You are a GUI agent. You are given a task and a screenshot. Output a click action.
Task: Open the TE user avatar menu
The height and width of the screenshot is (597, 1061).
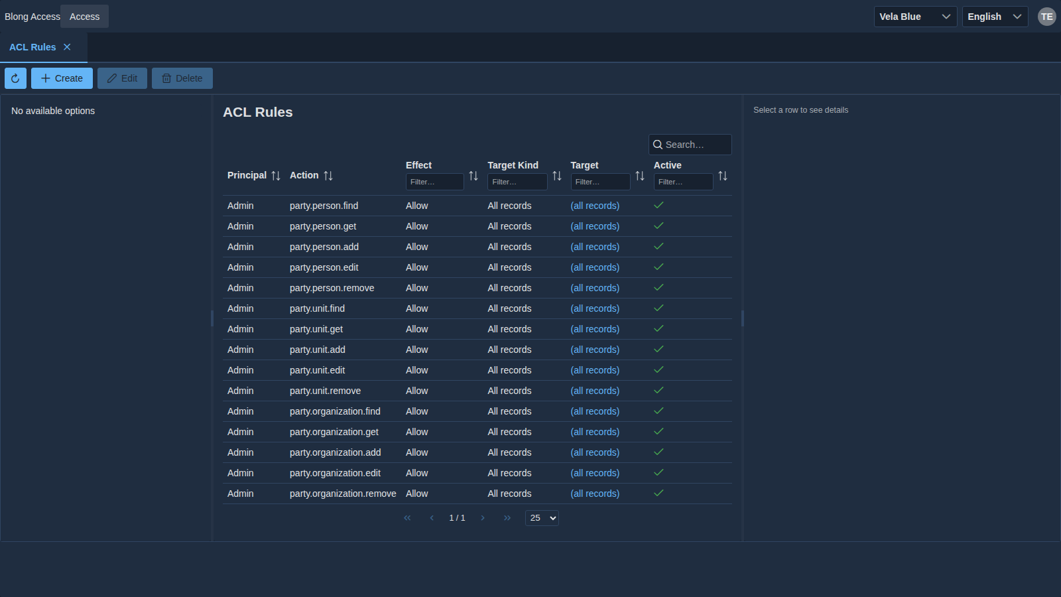click(x=1046, y=17)
